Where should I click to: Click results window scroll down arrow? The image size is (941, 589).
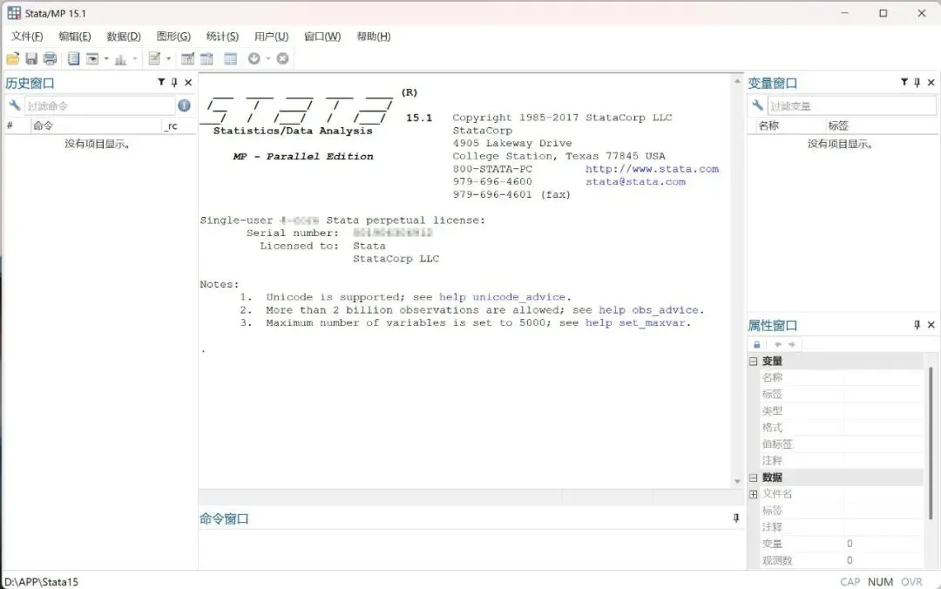[738, 481]
